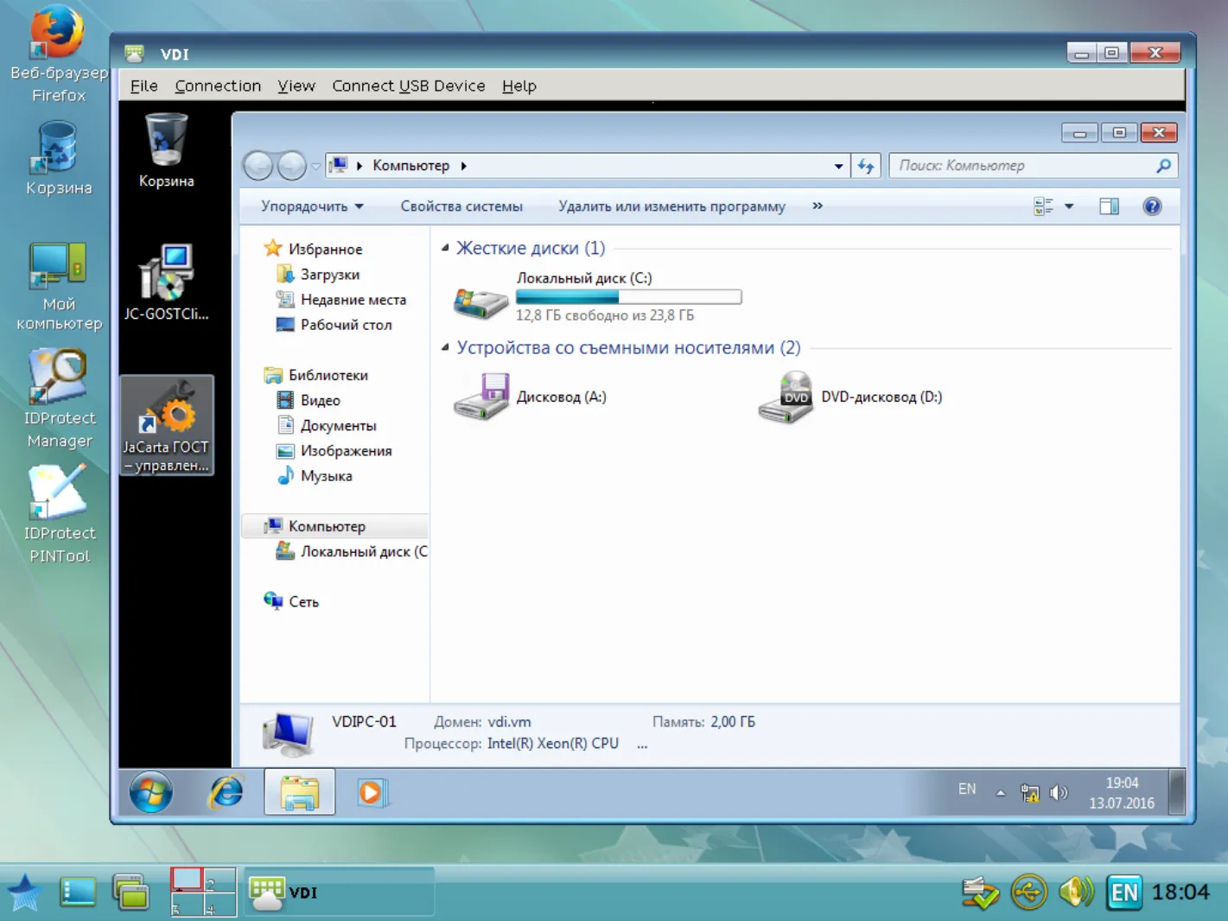This screenshot has width=1228, height=921.
Task: Click the Explorer back navigation button
Action: point(258,166)
